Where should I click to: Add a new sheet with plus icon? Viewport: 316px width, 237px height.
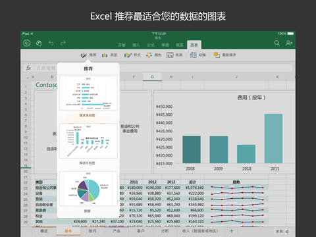coord(232,231)
